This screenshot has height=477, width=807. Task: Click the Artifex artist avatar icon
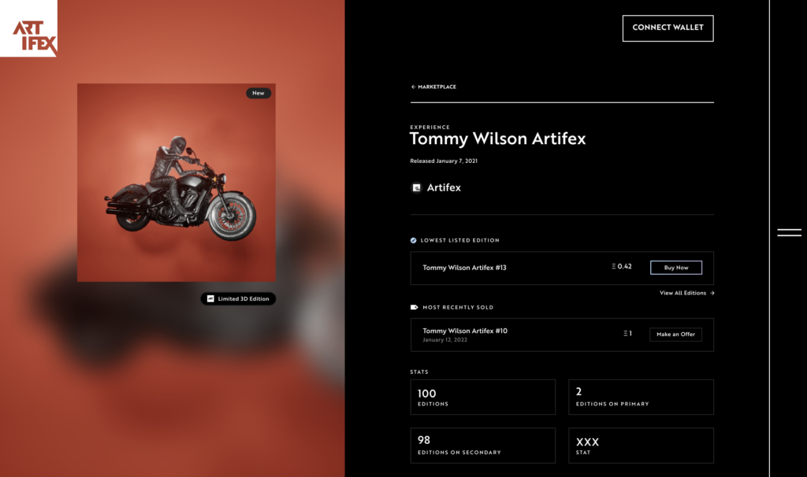click(x=416, y=187)
